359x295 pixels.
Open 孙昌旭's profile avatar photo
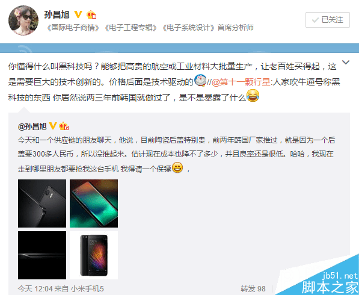[x=23, y=20]
